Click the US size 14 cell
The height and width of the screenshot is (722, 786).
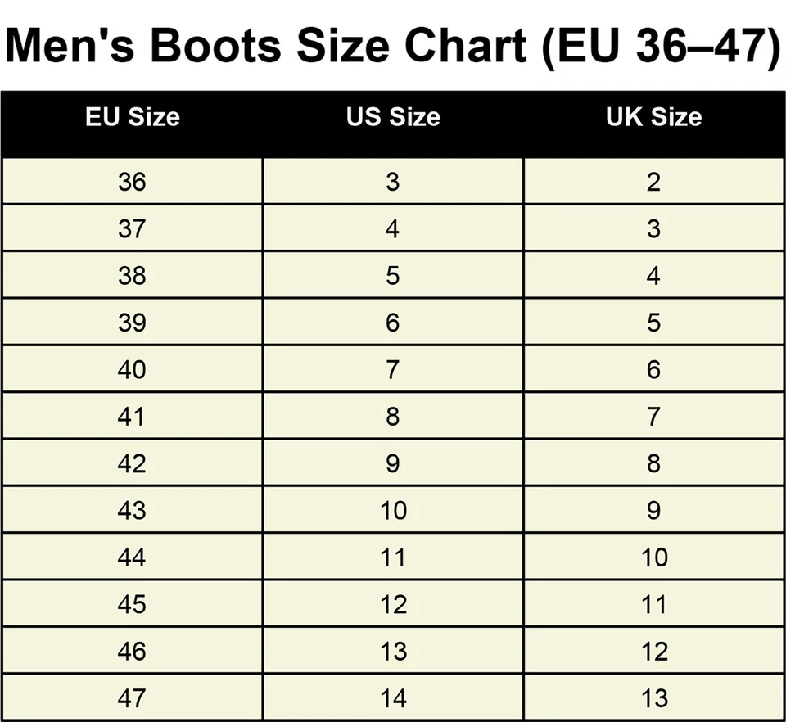pos(393,698)
